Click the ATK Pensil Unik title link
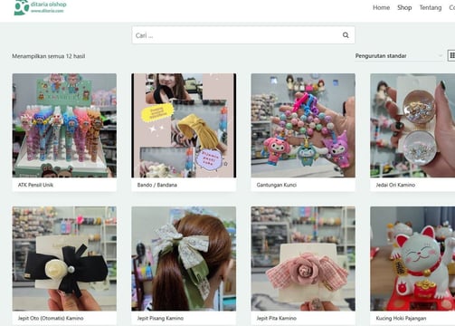Viewport: 455px width, 326px height. tap(35, 185)
